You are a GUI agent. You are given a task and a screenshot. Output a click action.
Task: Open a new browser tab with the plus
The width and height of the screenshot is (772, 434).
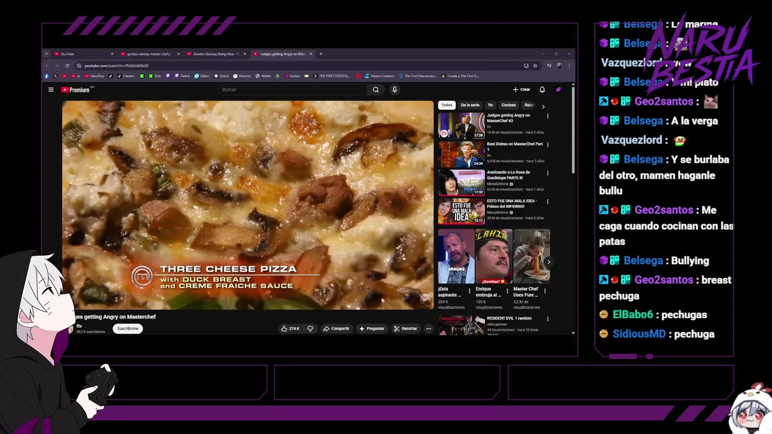tap(321, 54)
